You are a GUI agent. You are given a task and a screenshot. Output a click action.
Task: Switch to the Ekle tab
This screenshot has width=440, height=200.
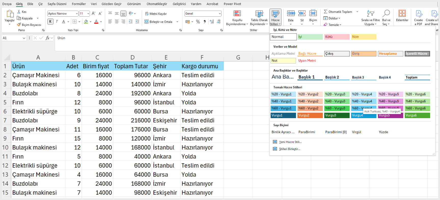(x=30, y=4)
